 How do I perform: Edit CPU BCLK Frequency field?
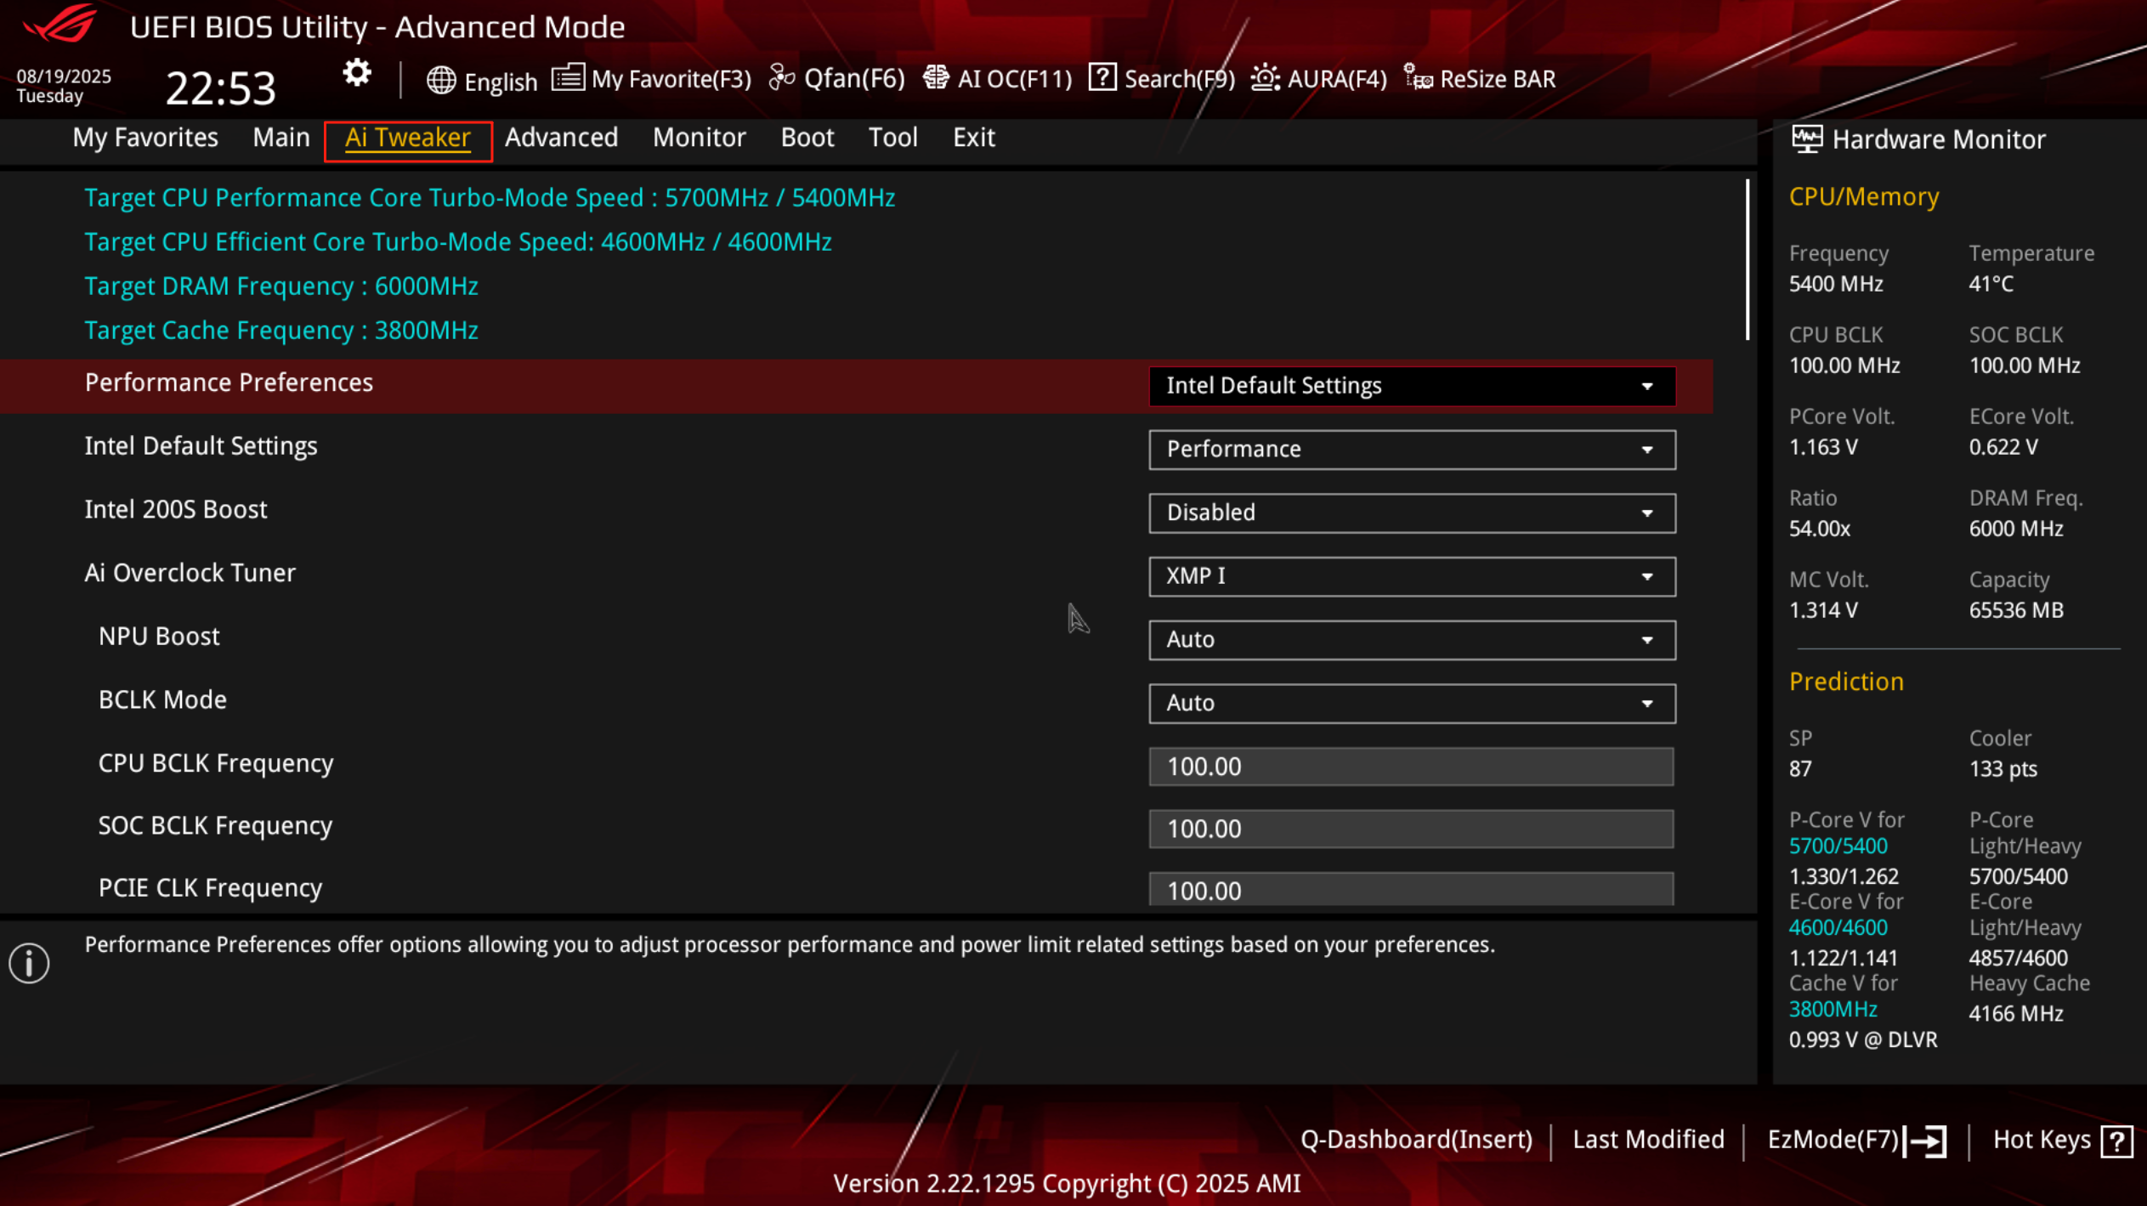pyautogui.click(x=1411, y=767)
